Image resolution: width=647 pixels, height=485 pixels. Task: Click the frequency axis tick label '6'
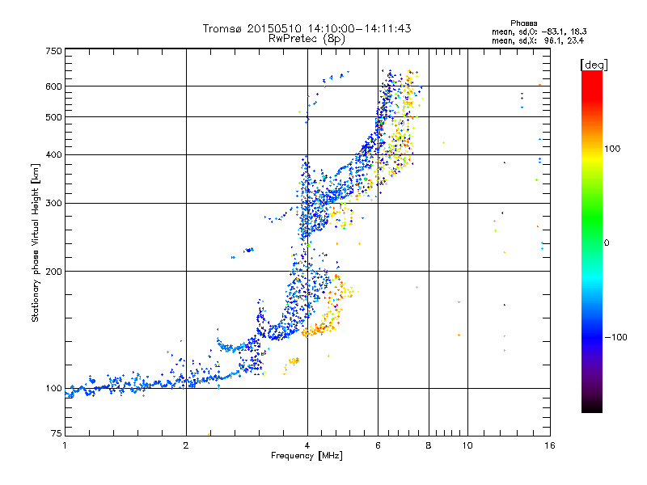point(378,445)
